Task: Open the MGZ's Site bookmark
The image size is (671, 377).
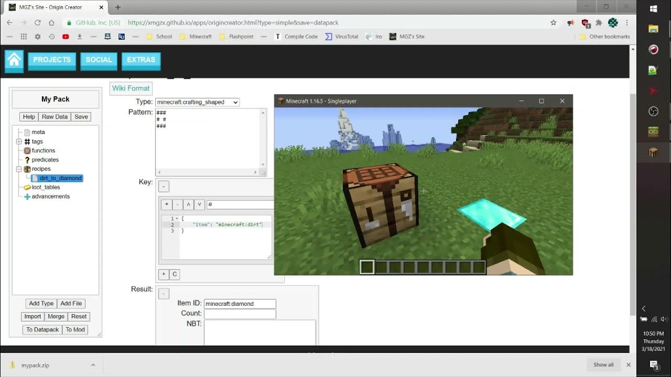Action: pos(407,37)
